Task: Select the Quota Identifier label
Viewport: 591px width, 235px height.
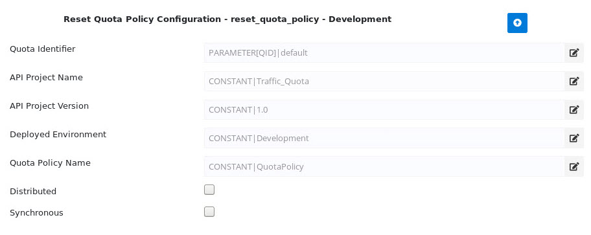Action: [43, 49]
